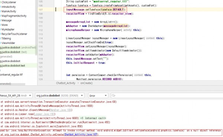Select dodobot (test) package

[13, 52]
